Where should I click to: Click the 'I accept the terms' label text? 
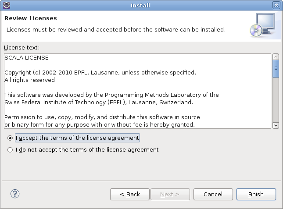(77, 138)
